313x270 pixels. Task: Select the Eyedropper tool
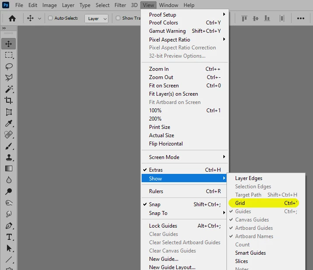coord(9,123)
